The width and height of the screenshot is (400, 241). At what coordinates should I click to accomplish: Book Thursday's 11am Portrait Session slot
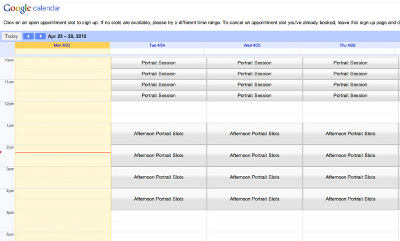350,85
